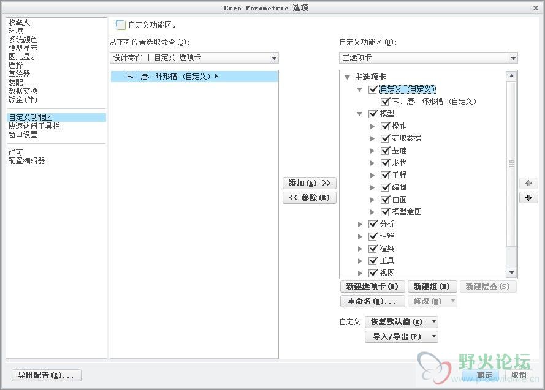Toggle the 工具 tab checkbox

373,261
